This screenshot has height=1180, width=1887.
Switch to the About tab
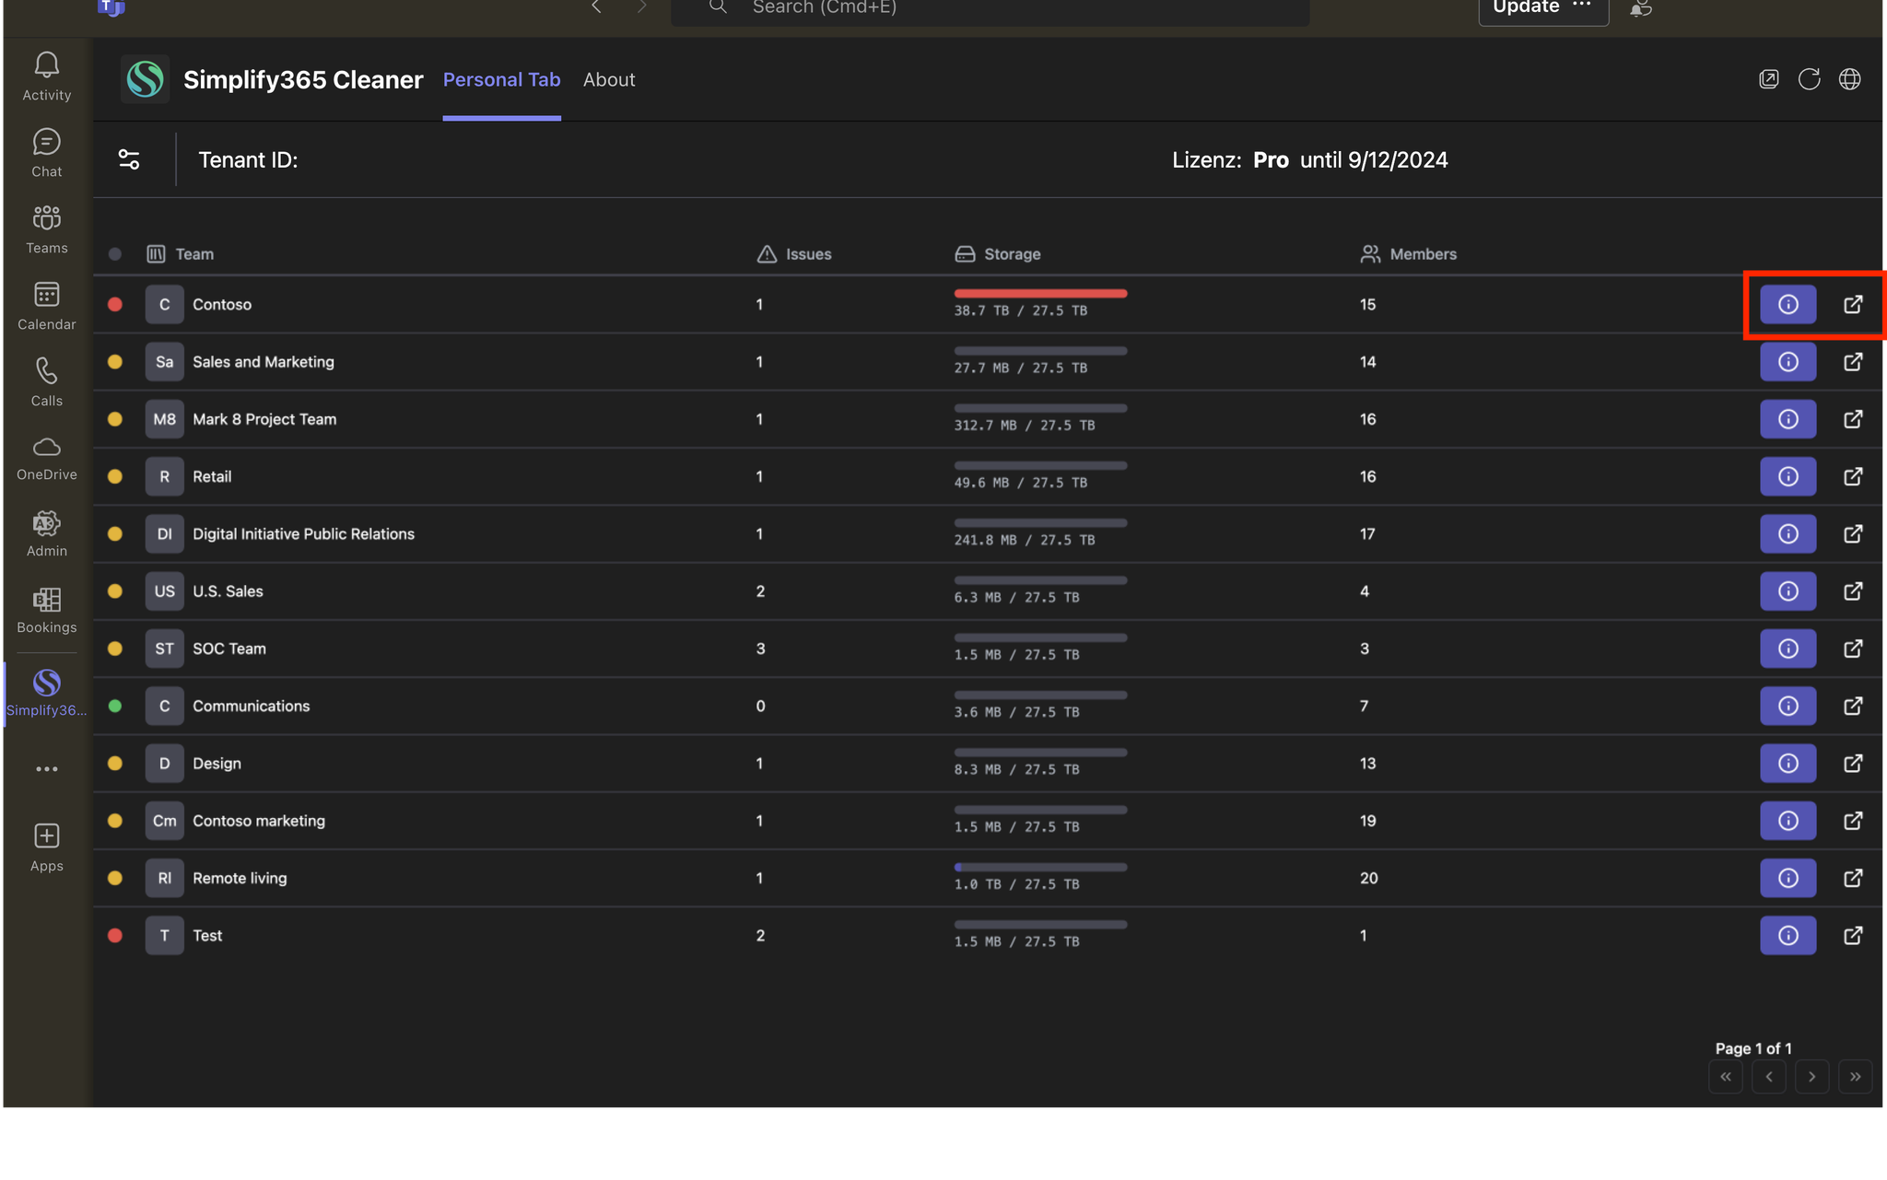point(609,80)
